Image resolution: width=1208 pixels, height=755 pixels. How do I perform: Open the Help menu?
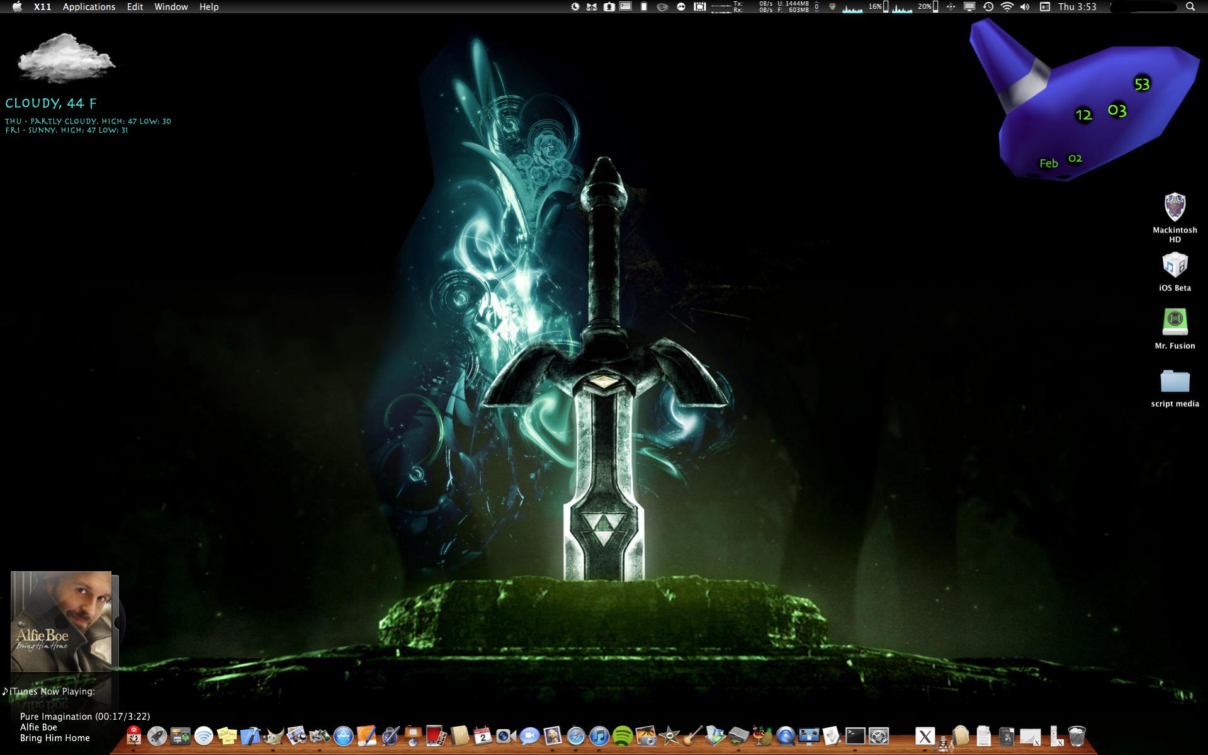pos(209,7)
